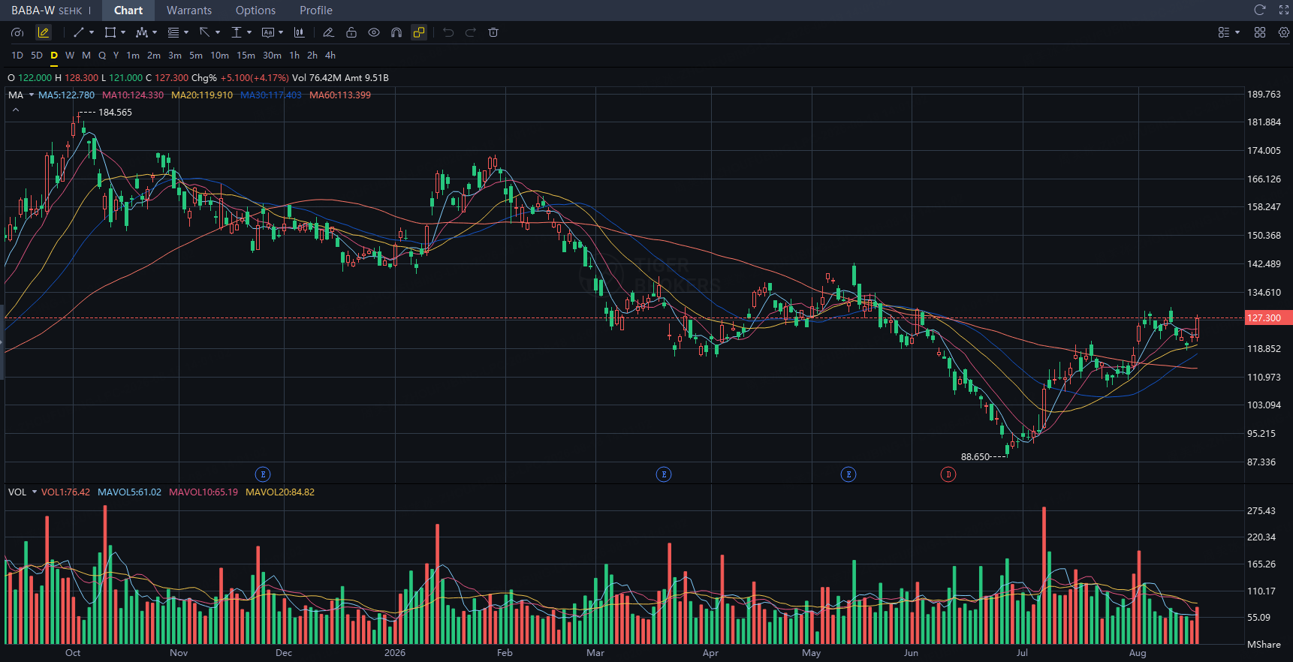
Task: Expand the line tool dropdown arrow
Action: (x=92, y=32)
